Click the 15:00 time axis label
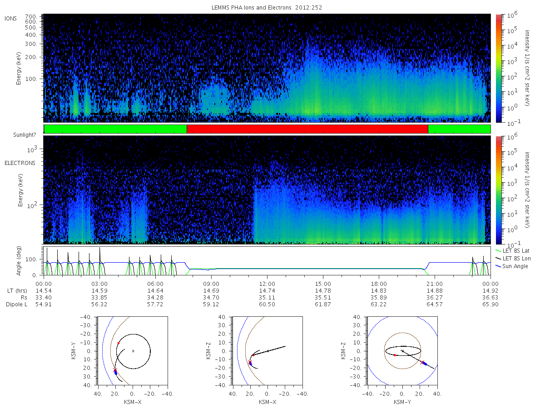Screen dimensions: 545x409 (323, 283)
